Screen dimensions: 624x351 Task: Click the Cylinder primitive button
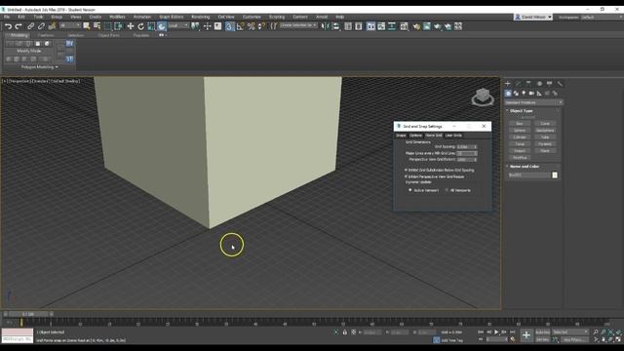point(520,137)
